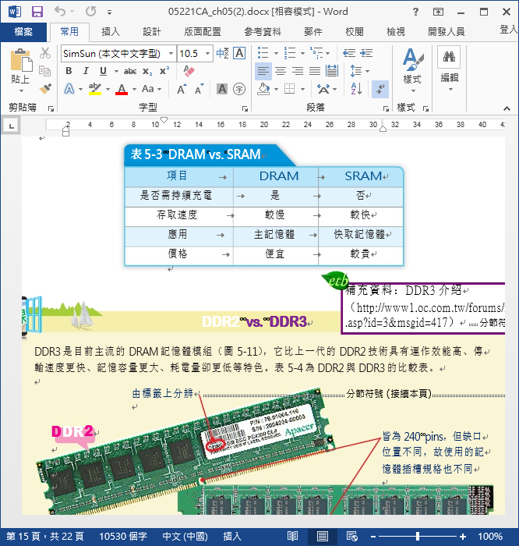This screenshot has height=546, width=519.
Task: Increase paragraph indent
Action: click(x=366, y=53)
